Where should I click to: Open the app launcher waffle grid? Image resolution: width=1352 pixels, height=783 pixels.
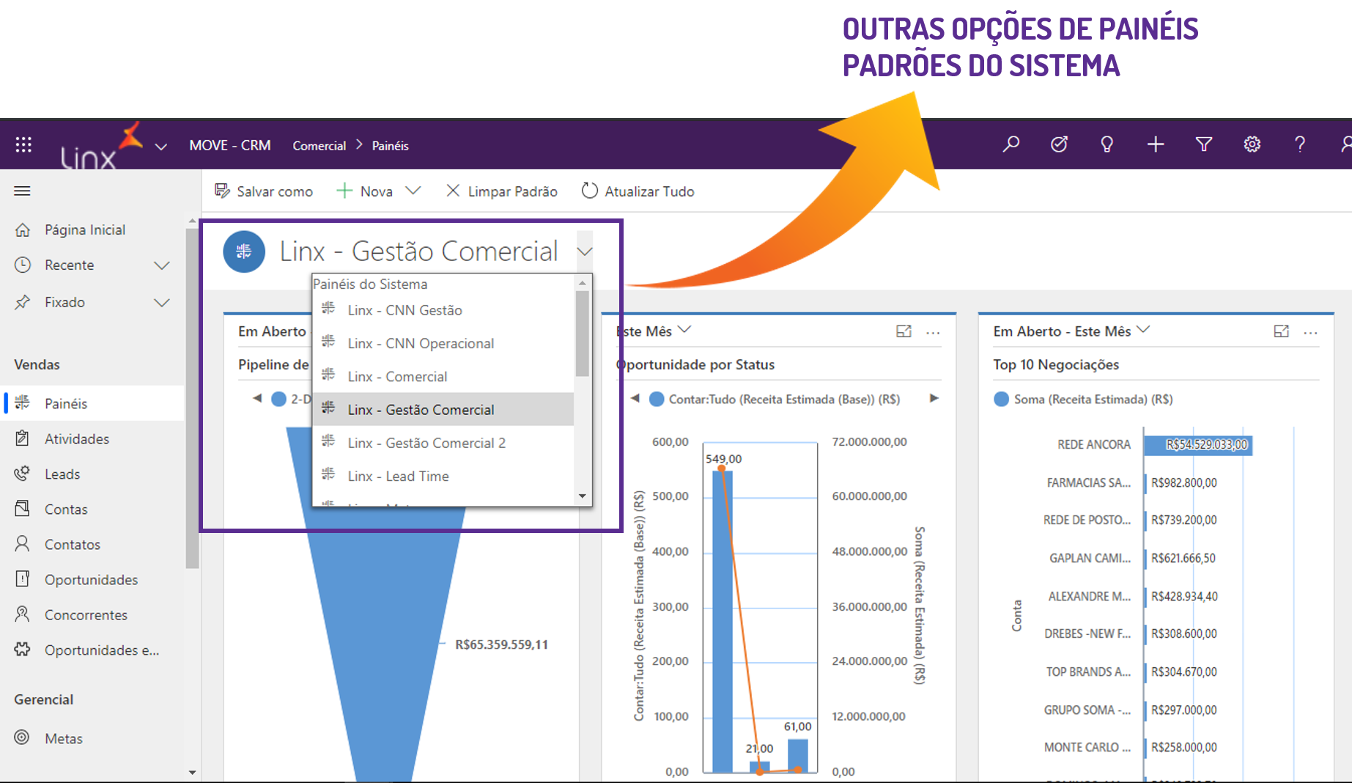coord(23,144)
